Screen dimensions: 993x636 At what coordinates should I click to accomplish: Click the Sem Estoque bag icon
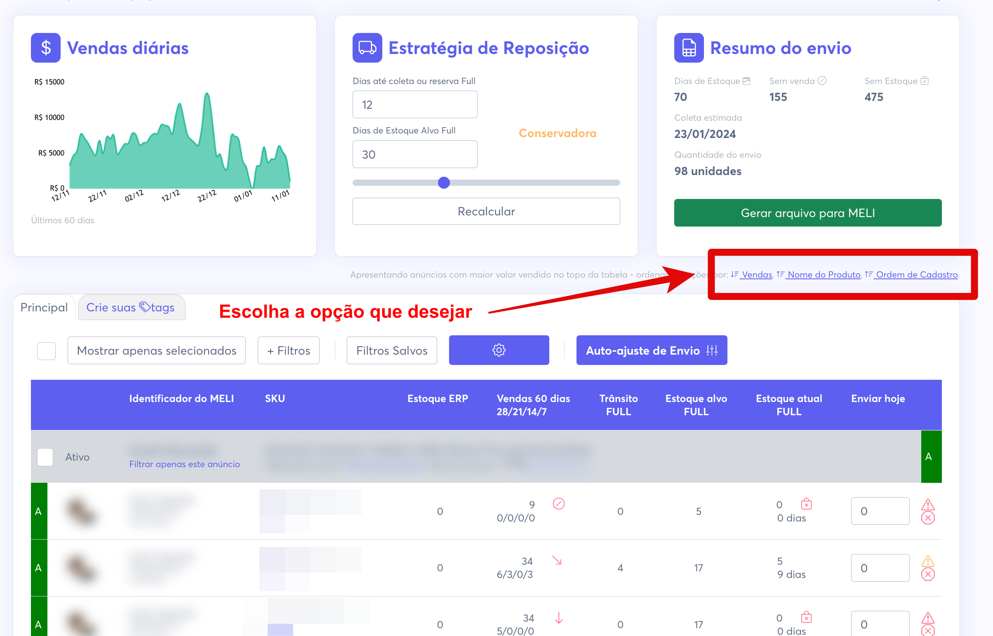(x=925, y=81)
